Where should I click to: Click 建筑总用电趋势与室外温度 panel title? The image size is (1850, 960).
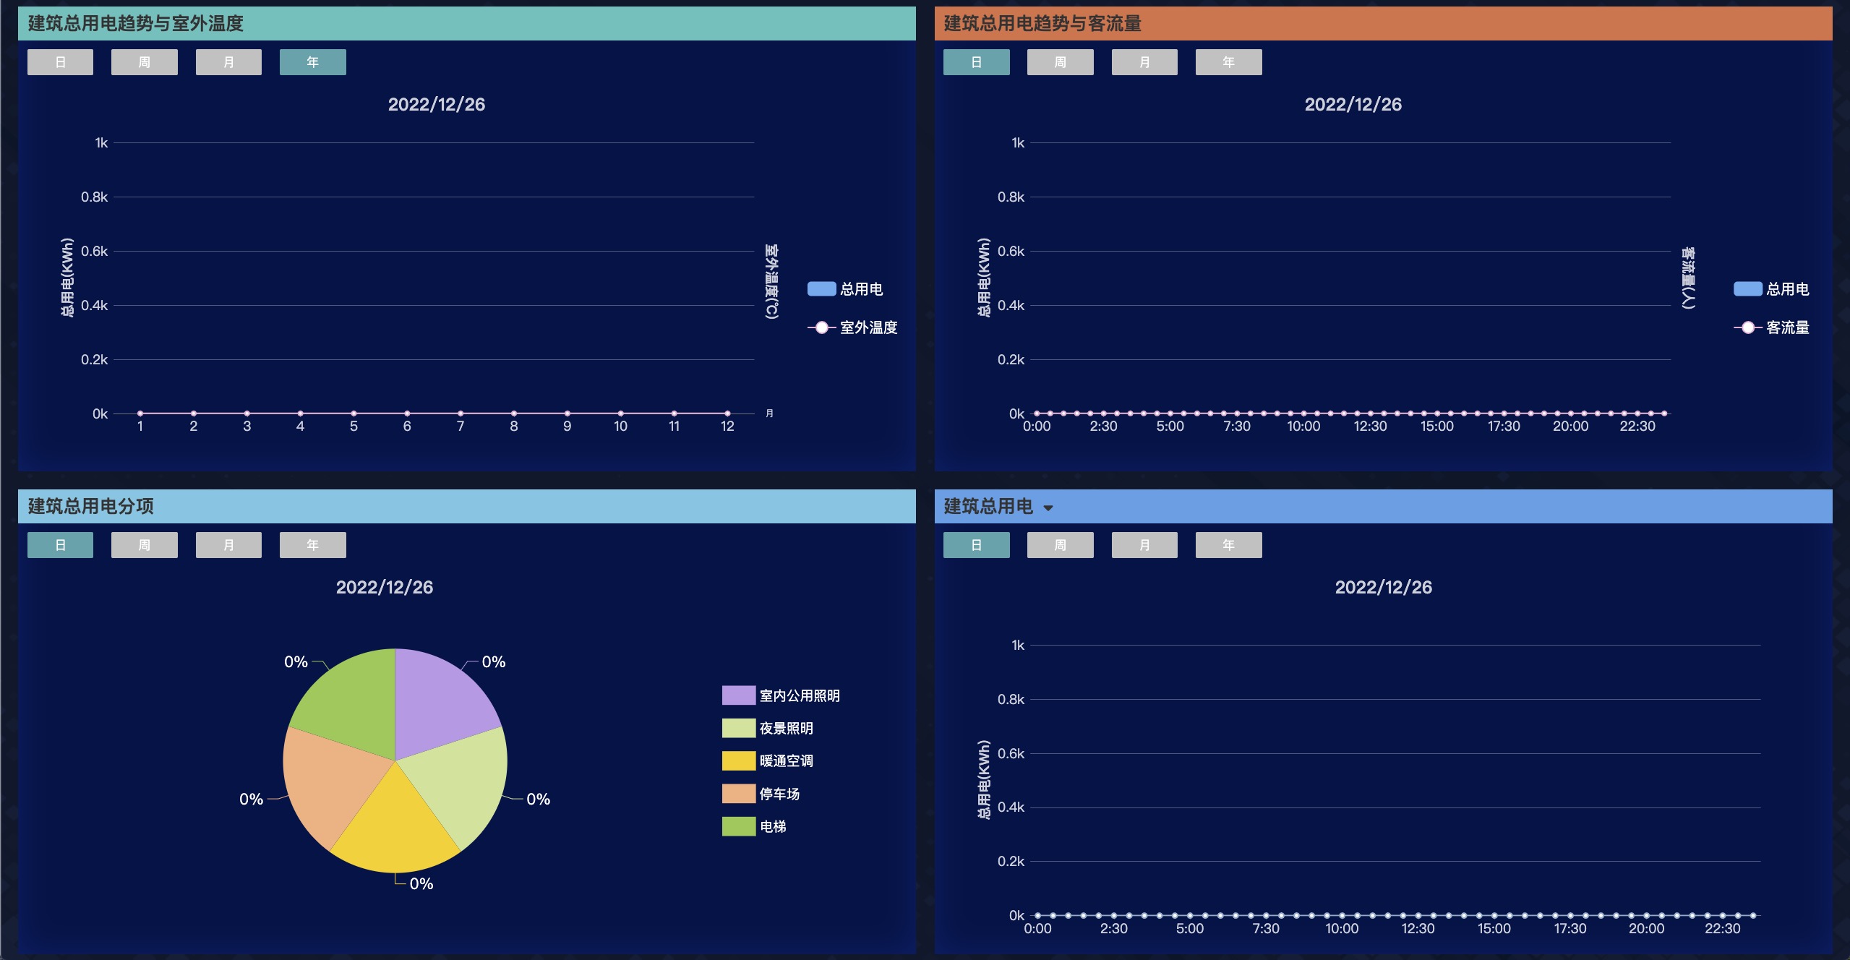(x=135, y=24)
